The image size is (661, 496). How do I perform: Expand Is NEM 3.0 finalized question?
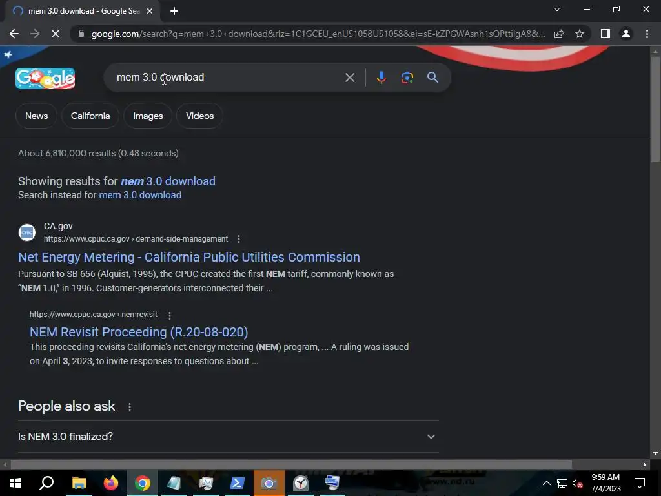point(228,437)
